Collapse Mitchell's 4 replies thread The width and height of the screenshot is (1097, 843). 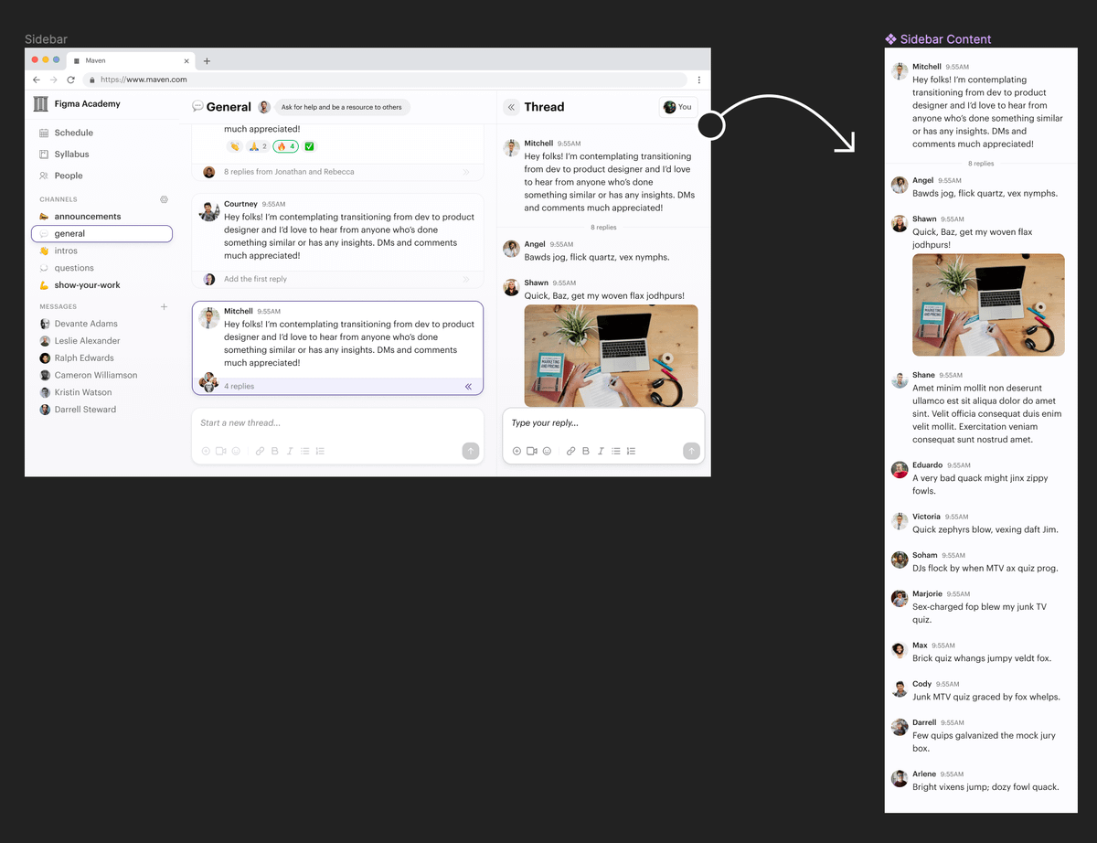click(x=468, y=387)
